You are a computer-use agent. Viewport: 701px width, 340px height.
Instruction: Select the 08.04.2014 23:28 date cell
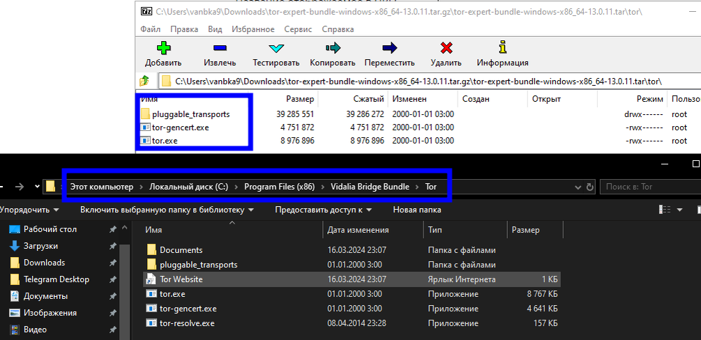coord(356,323)
